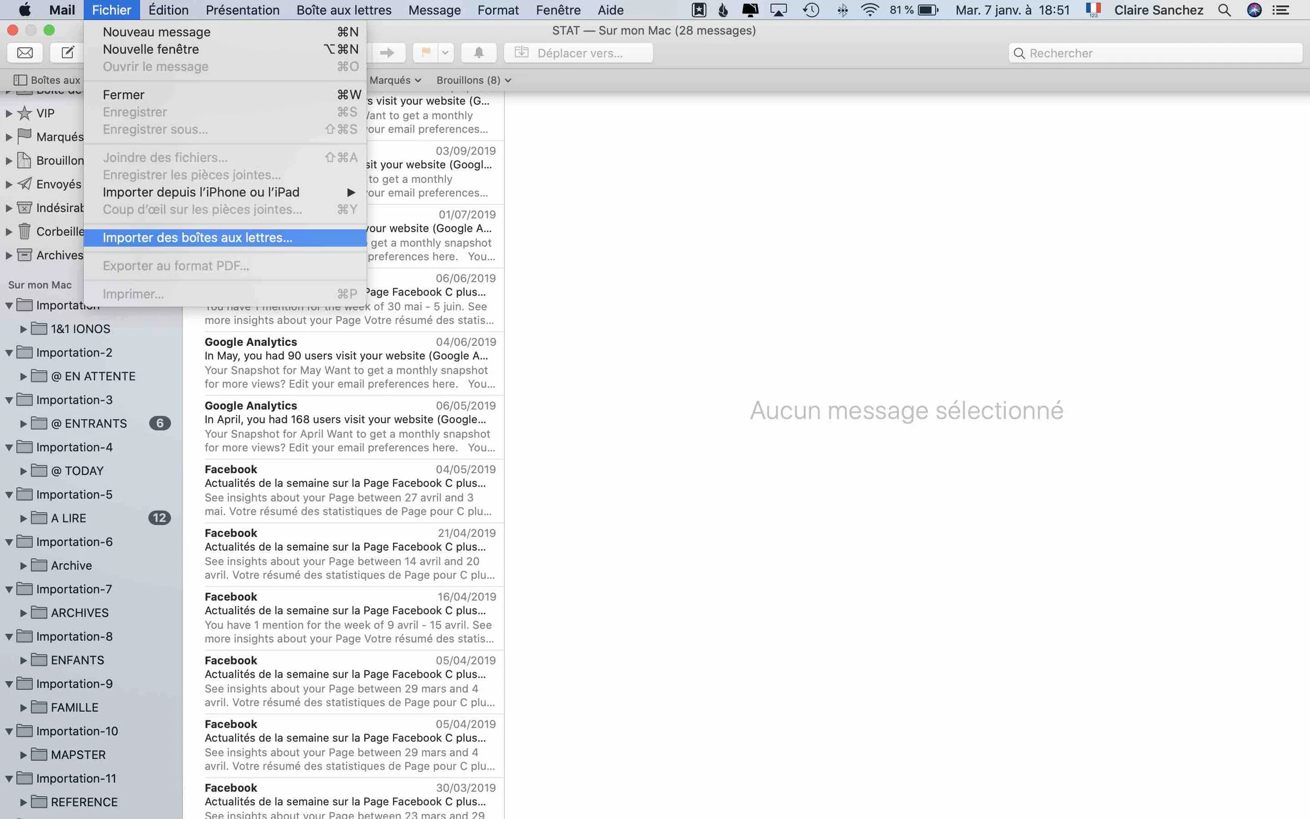Select the A LIRE mailbox folder
Viewport: 1310px width, 819px height.
point(68,518)
